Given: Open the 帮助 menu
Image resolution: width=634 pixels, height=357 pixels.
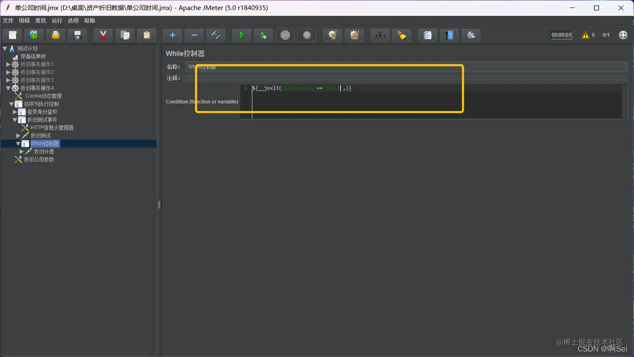Looking at the screenshot, I should coord(89,21).
